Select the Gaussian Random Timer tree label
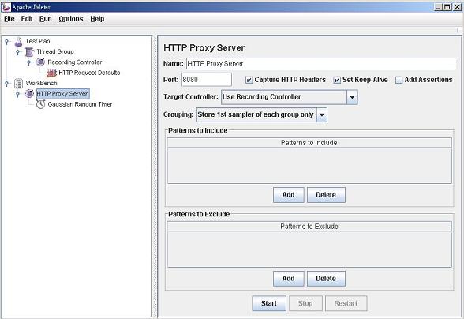This screenshot has height=319, width=464. (80, 104)
